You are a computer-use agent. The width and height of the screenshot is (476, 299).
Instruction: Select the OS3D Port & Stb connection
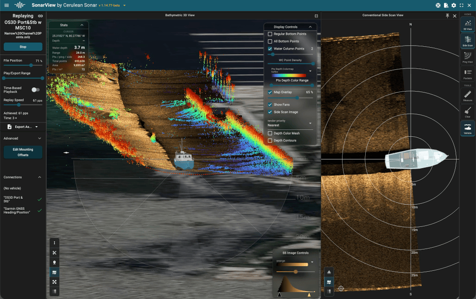tap(22, 199)
